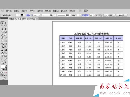Click the 首选项 button
Image resolution: width=130 pixels, height=97 pixels.
click(x=122, y=15)
